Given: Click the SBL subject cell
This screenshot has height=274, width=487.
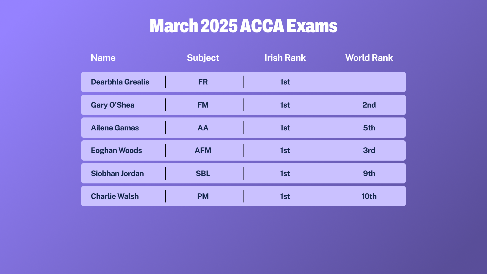Looking at the screenshot, I should coord(203,174).
